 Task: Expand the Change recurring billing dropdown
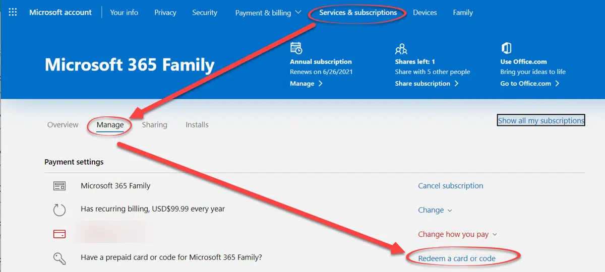[435, 210]
